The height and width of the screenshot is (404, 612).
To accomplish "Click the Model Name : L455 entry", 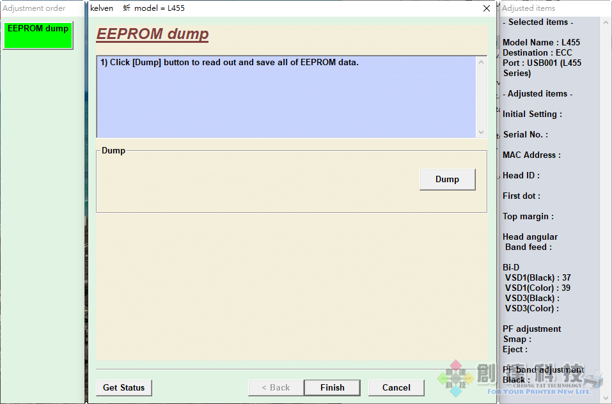I will coord(540,42).
